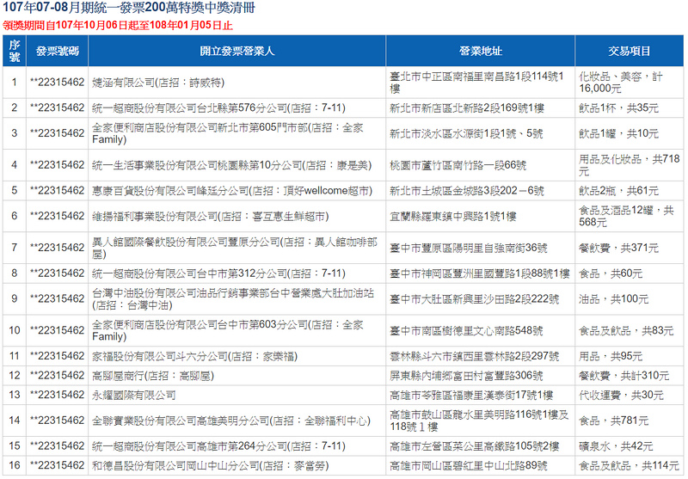Click address 臺北市中正區南福里南昌路1段114號1樓
This screenshot has width=688, height=479.
(481, 83)
